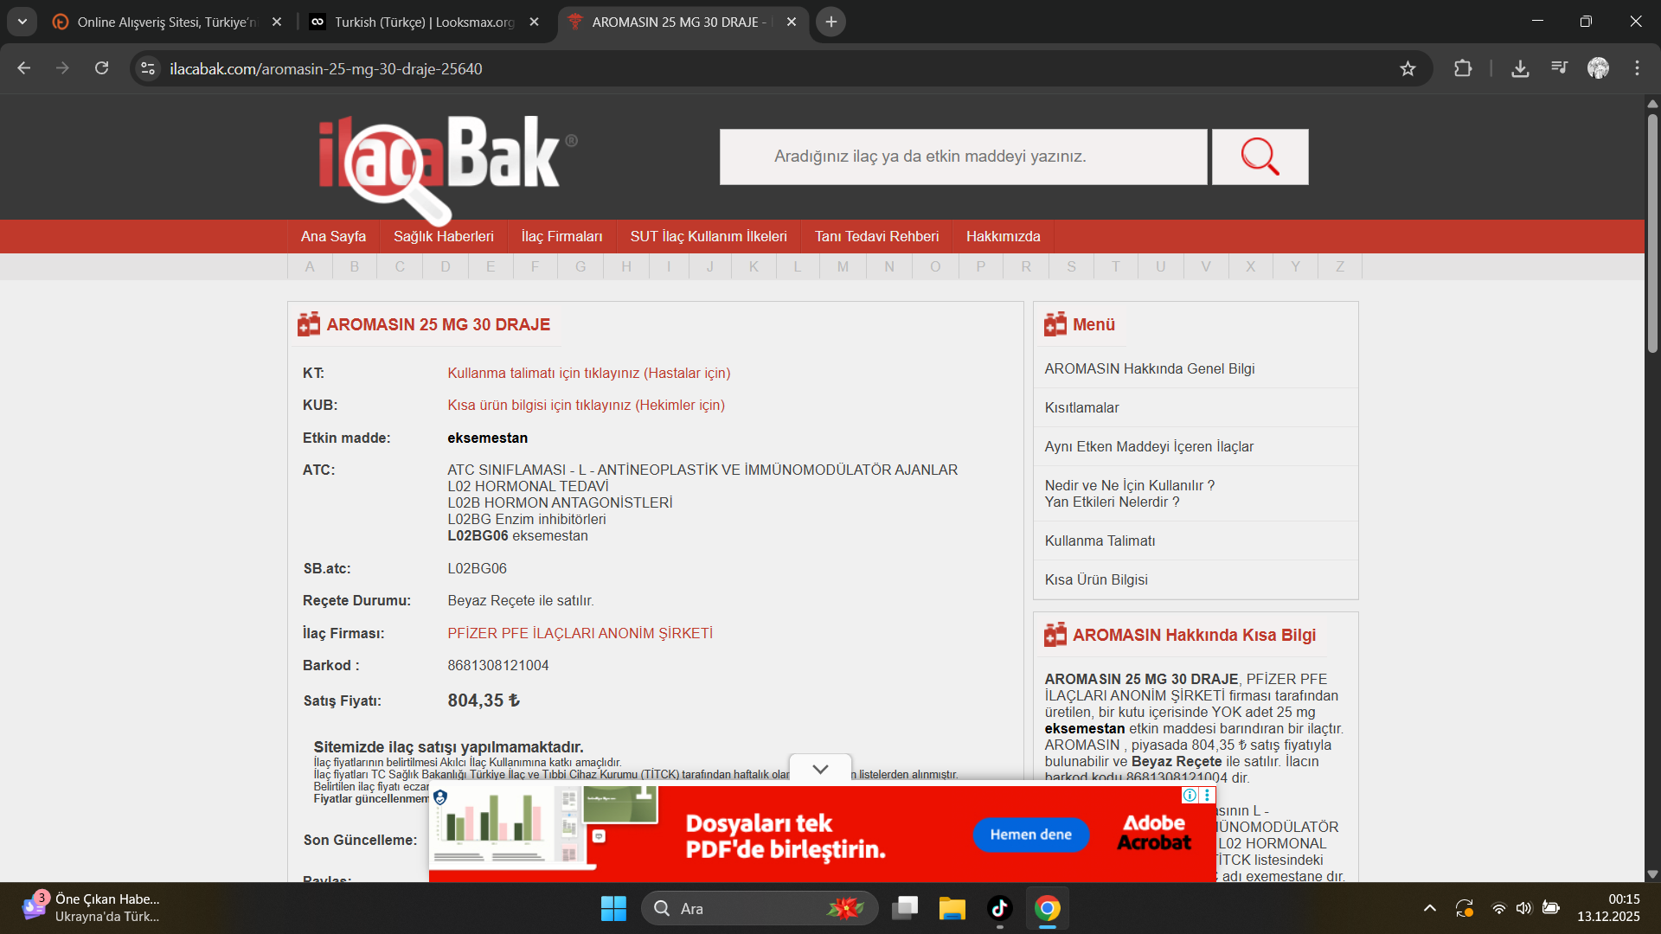Image resolution: width=1661 pixels, height=934 pixels.
Task: Bookmark this page with star icon
Action: click(1408, 68)
